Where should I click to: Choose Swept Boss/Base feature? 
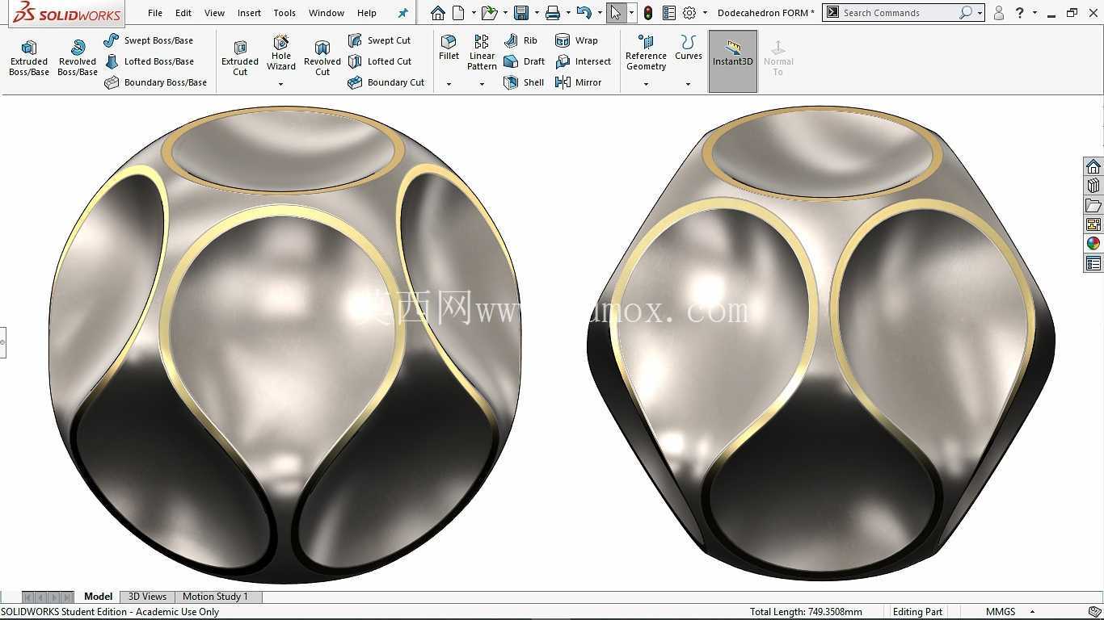coord(149,40)
